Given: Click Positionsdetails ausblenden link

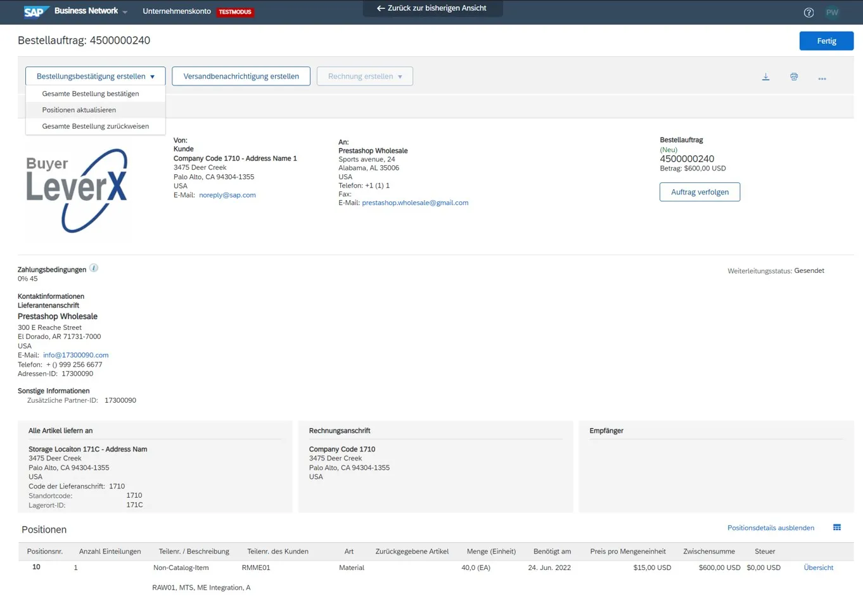Looking at the screenshot, I should click(770, 528).
